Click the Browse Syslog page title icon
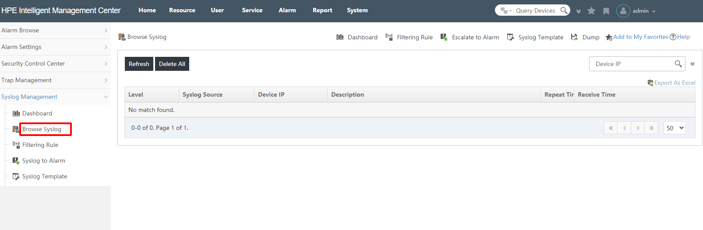 (x=122, y=37)
